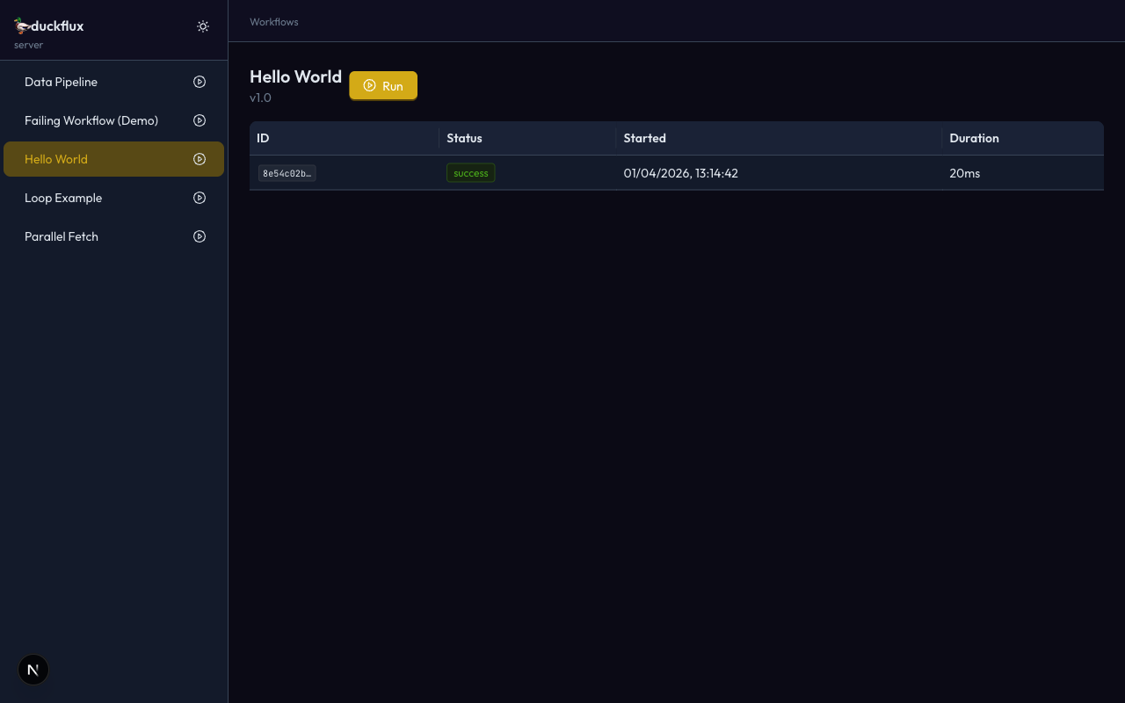Screen dimensions: 1125x703
Task: Click the run ID 8e54c02b badge
Action: tap(286, 173)
